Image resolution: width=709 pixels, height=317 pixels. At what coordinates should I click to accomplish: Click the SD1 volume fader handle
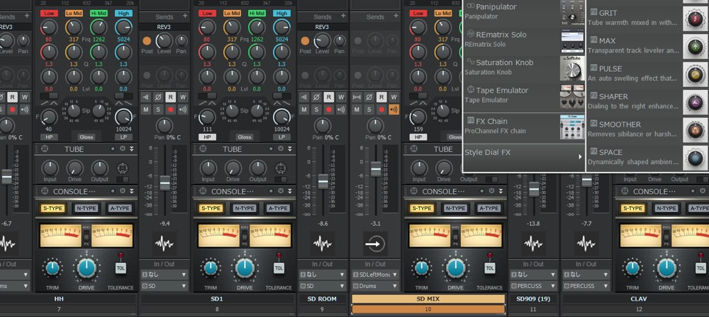coord(164,183)
